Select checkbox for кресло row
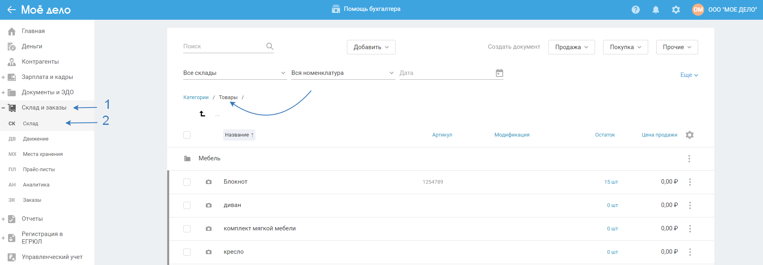Screen dimensions: 763x265 (187, 252)
